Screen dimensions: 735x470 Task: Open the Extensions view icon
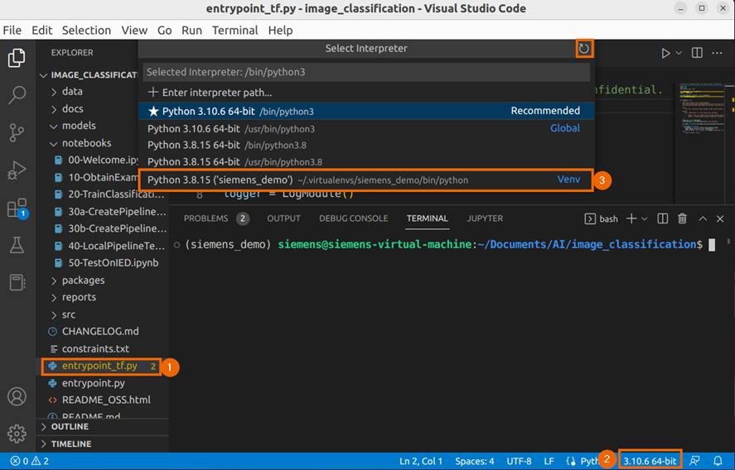pyautogui.click(x=17, y=209)
